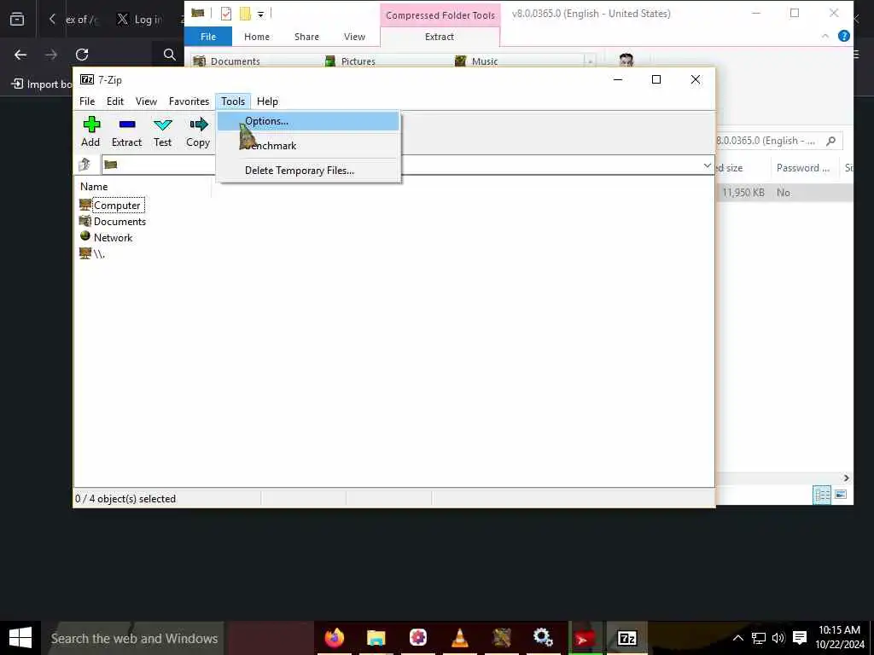This screenshot has width=874, height=655.
Task: Open the Home tab in Explorer ribbon
Action: 257,37
